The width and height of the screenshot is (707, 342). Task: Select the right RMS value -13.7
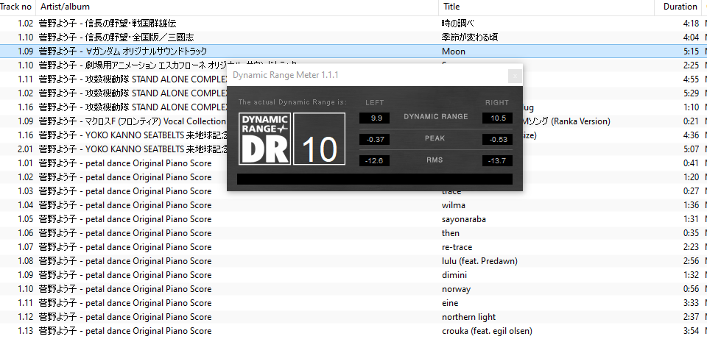tap(497, 160)
